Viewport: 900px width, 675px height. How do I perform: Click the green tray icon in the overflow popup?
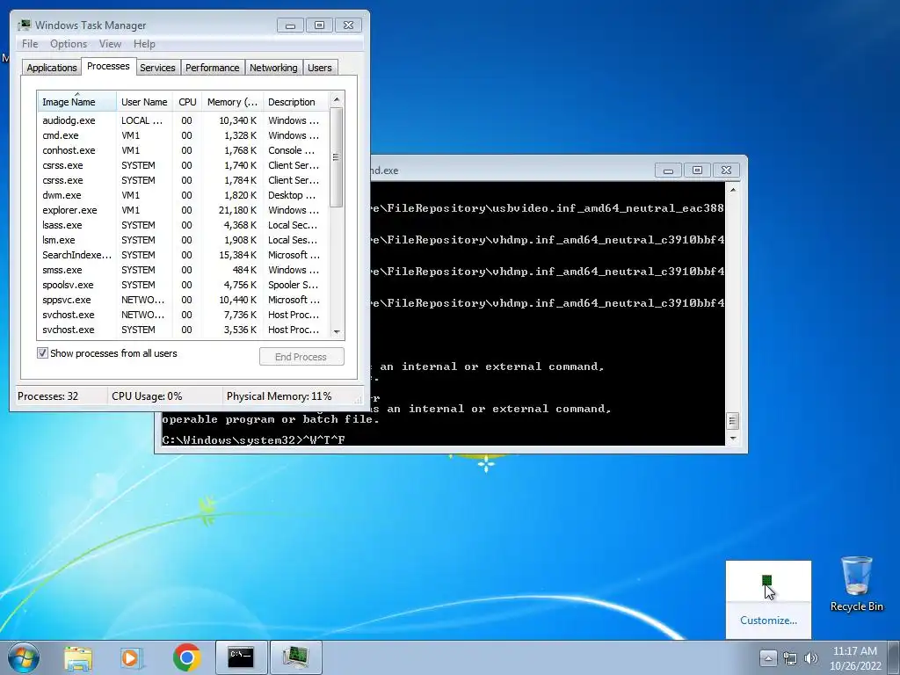766,580
